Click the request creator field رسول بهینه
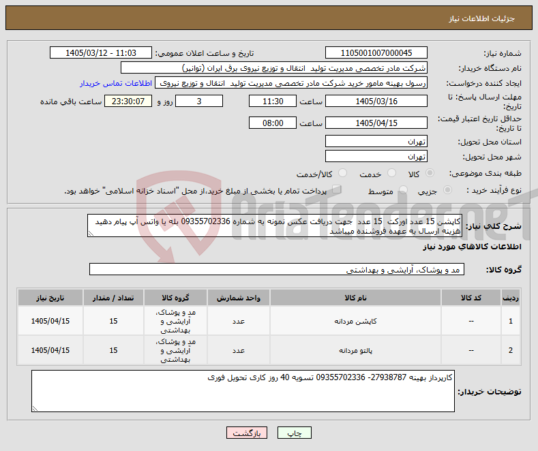This screenshot has height=451, width=538. 291,83
